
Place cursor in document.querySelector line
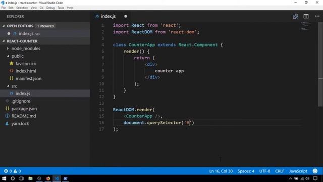pyautogui.click(x=158, y=123)
